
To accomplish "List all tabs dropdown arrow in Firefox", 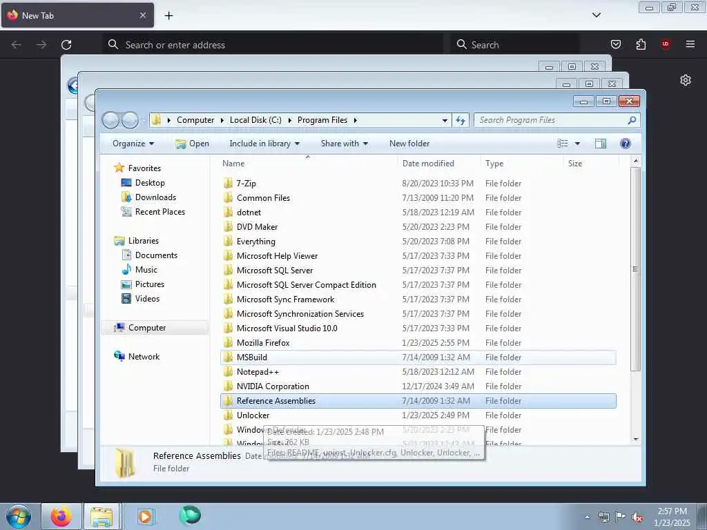I will (x=596, y=15).
